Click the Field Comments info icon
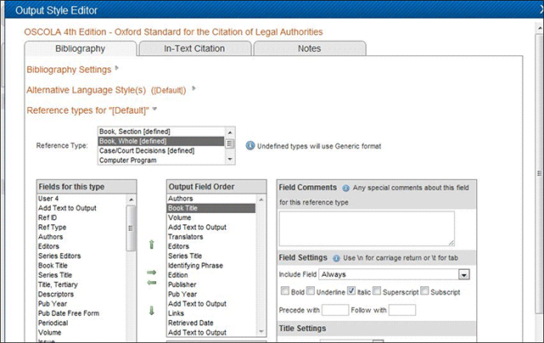Image resolution: width=544 pixels, height=343 pixels. [x=346, y=187]
